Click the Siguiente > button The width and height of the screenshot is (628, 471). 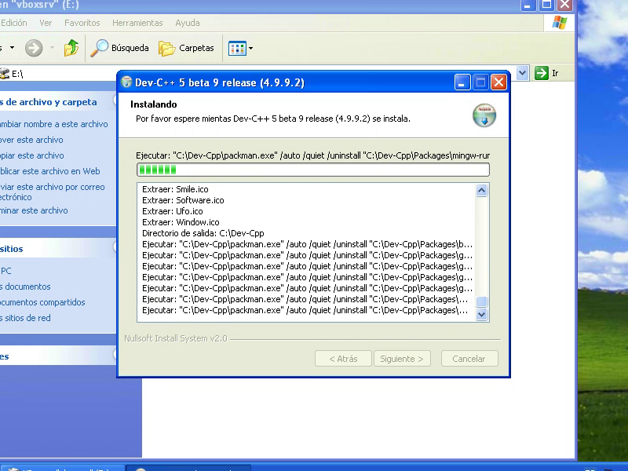tap(401, 359)
